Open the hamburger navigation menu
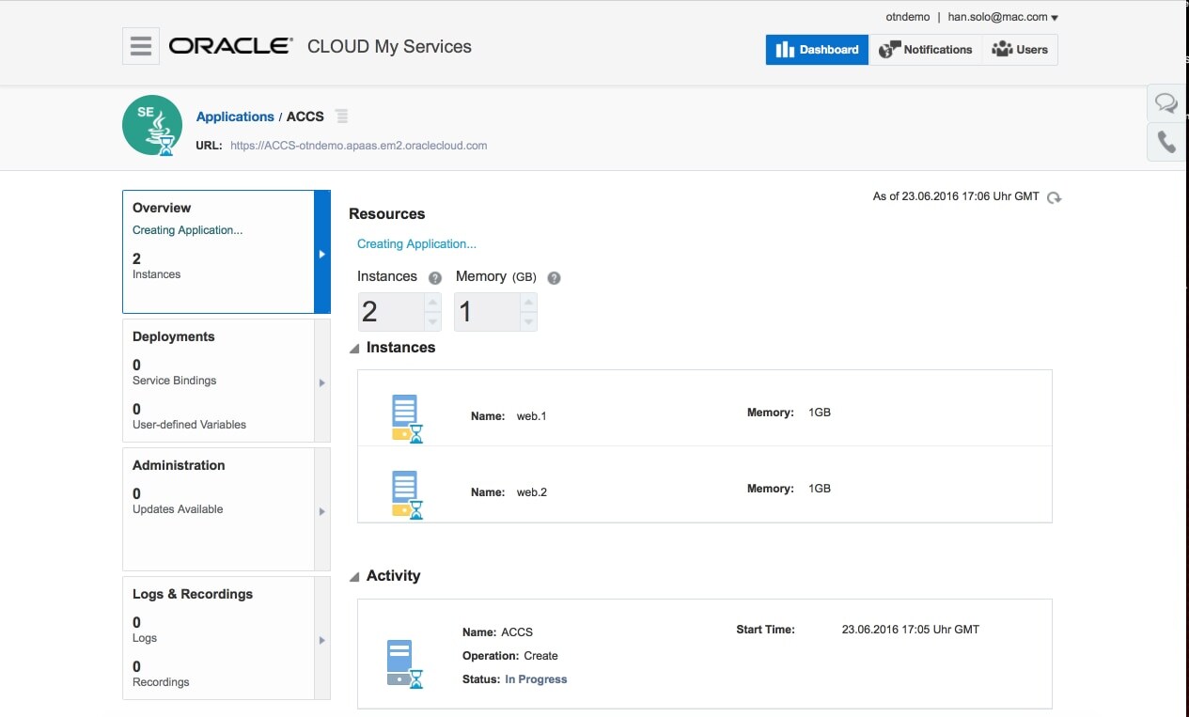Screen dimensions: 1189x717 [x=141, y=46]
